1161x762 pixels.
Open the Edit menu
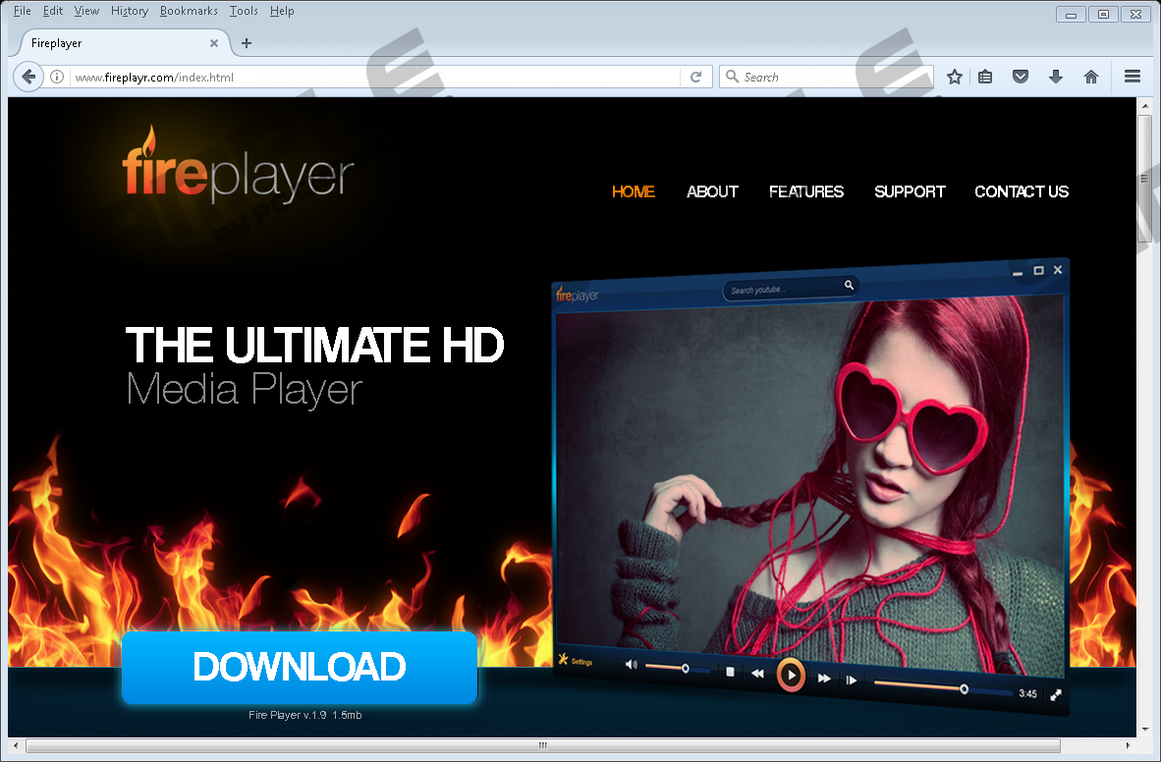[x=53, y=11]
